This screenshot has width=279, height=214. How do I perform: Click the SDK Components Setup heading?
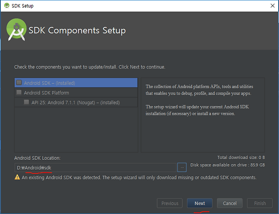click(x=77, y=31)
